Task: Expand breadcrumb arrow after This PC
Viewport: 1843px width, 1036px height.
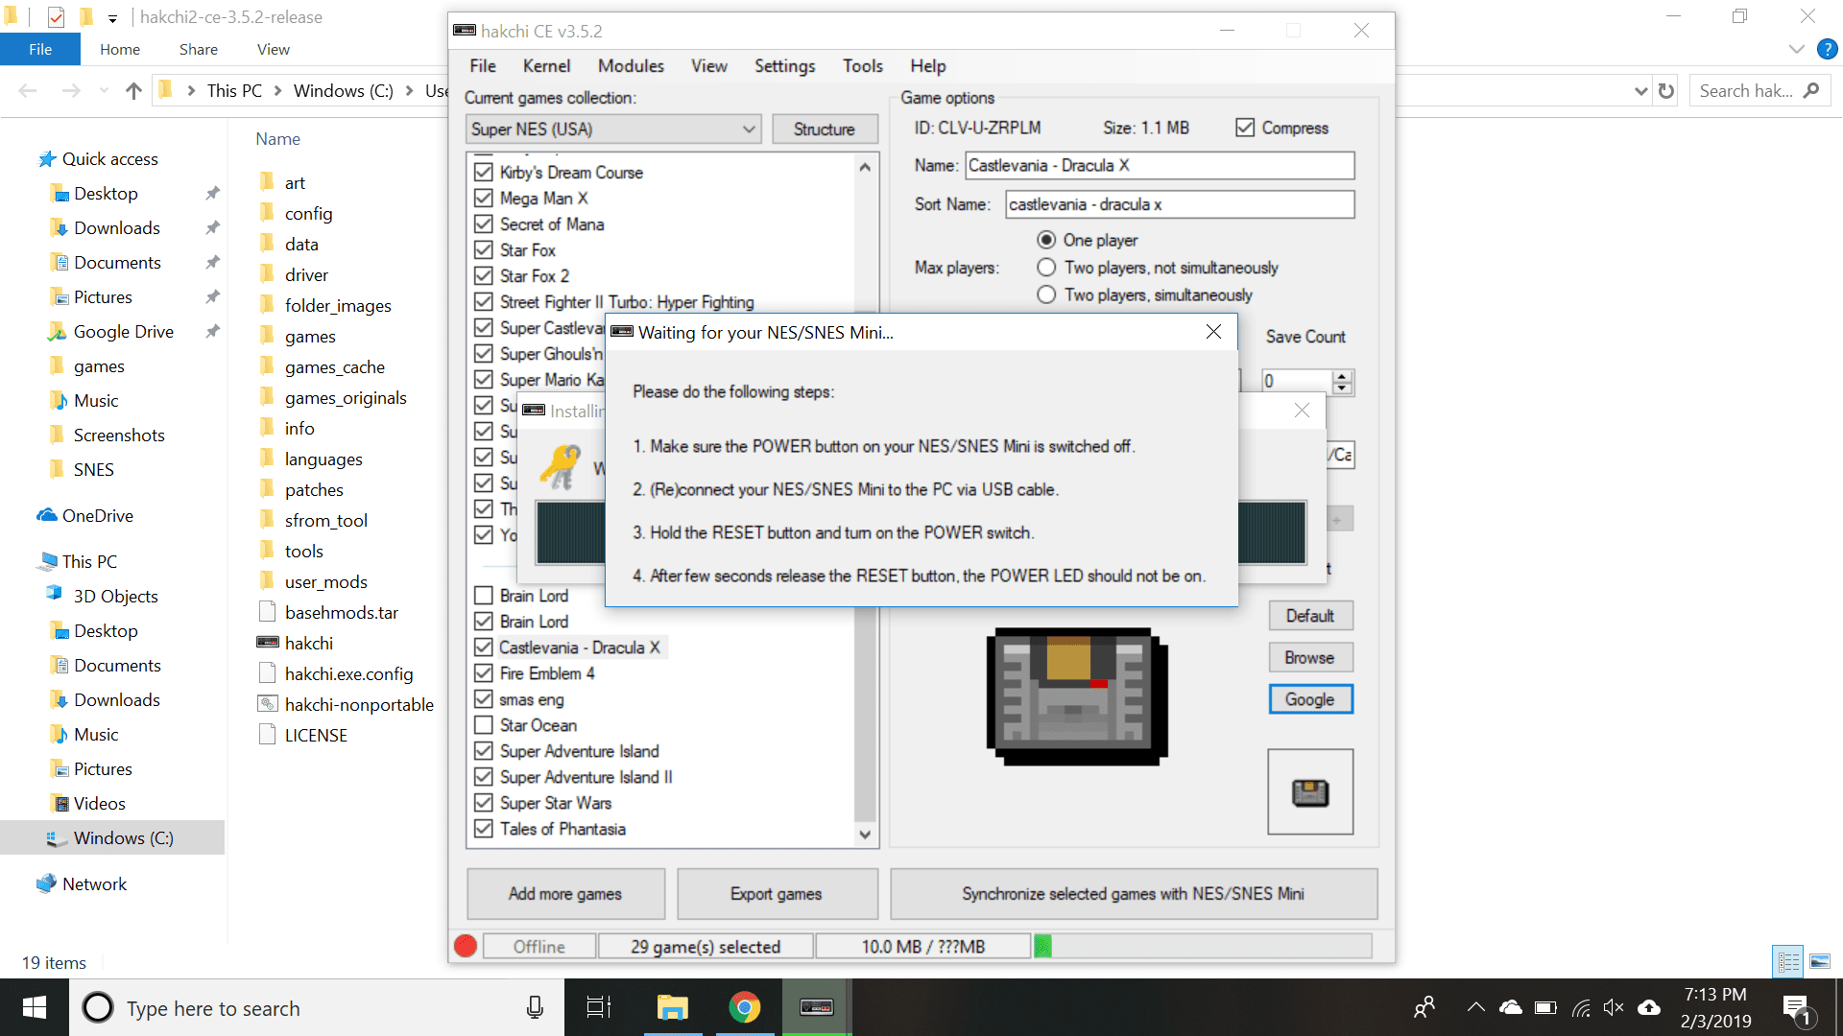Action: click(278, 91)
